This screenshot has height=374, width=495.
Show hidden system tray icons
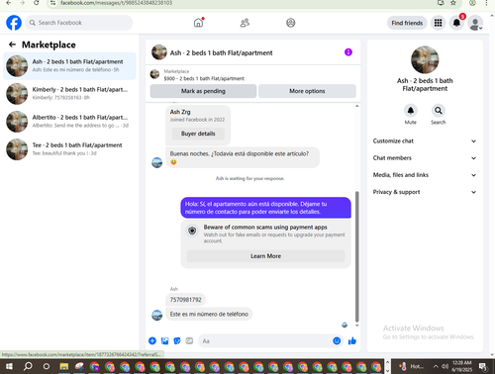(x=436, y=366)
